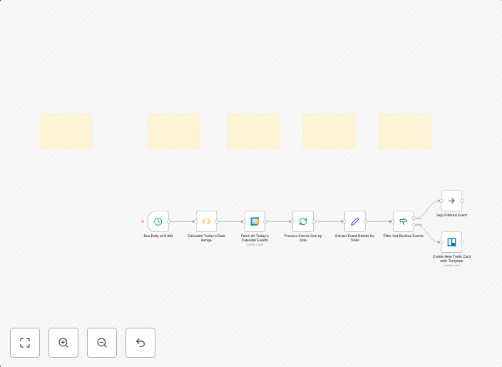Click the 'Filter Out Routine Events' label
The width and height of the screenshot is (502, 367).
pos(404,236)
